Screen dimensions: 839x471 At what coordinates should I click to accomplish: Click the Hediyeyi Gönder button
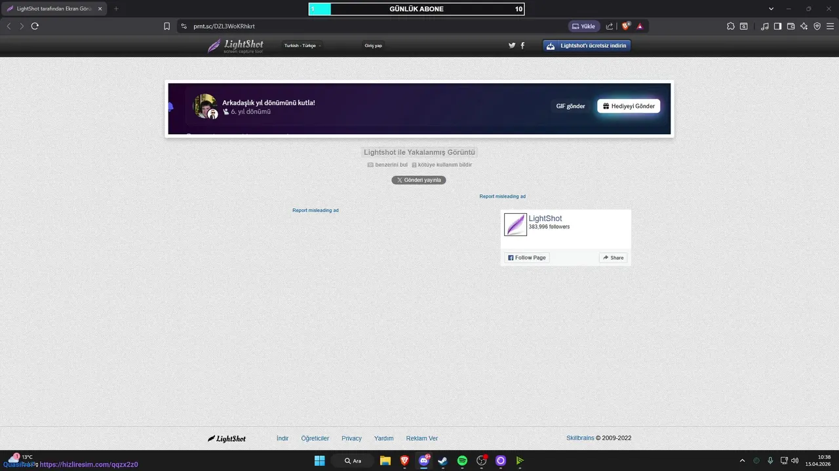(629, 106)
